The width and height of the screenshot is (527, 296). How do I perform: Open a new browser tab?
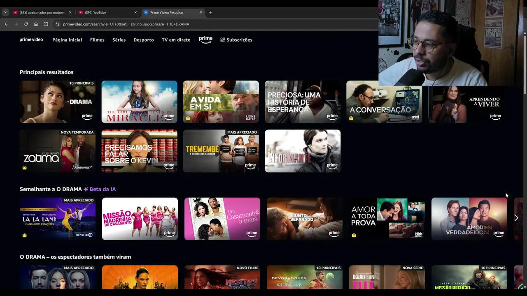[211, 12]
